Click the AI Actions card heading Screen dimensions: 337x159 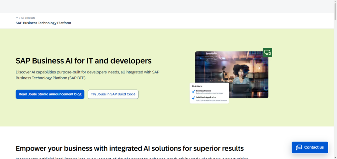197,86
